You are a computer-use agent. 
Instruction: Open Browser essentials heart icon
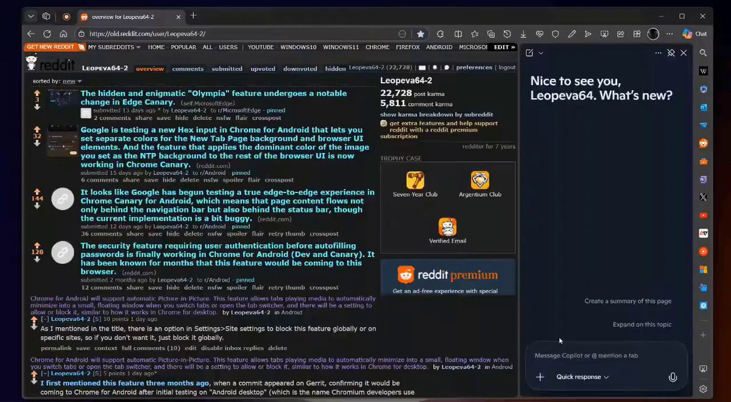[539, 34]
